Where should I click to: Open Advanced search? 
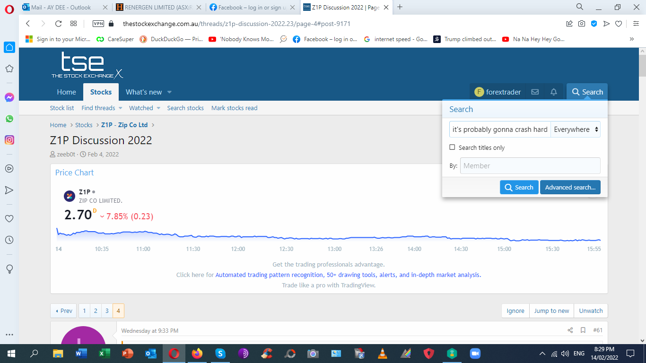(570, 187)
